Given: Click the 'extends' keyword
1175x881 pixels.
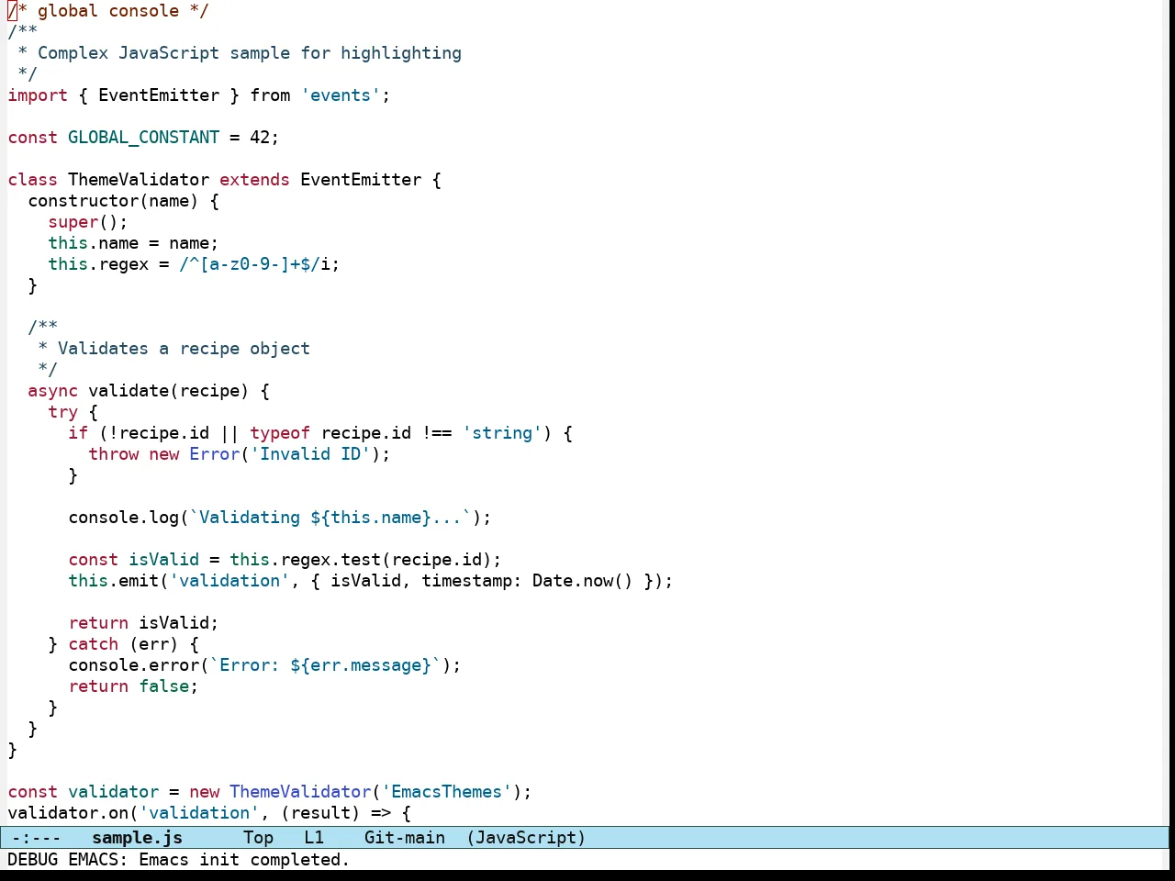Looking at the screenshot, I should 254,180.
